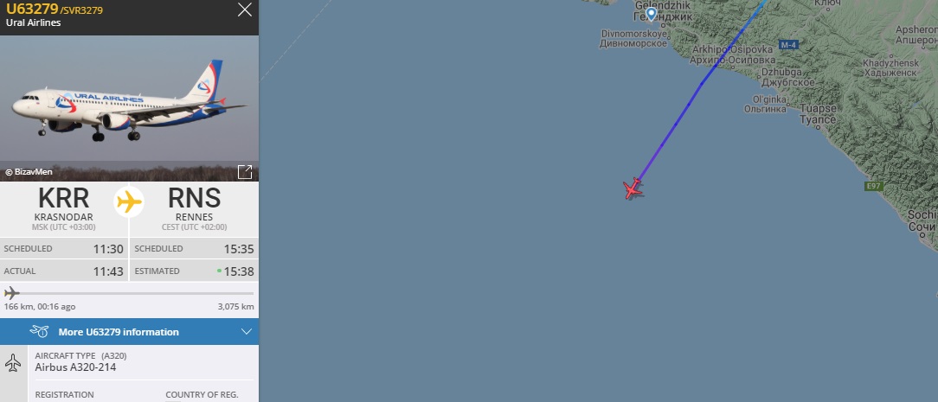Click the BizavMen photo credit

pyautogui.click(x=29, y=172)
